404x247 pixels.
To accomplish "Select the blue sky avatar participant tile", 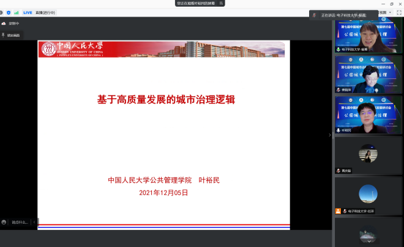I will pos(368,196).
